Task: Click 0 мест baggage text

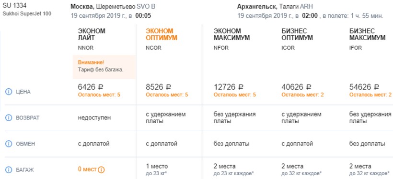Action: point(87,169)
